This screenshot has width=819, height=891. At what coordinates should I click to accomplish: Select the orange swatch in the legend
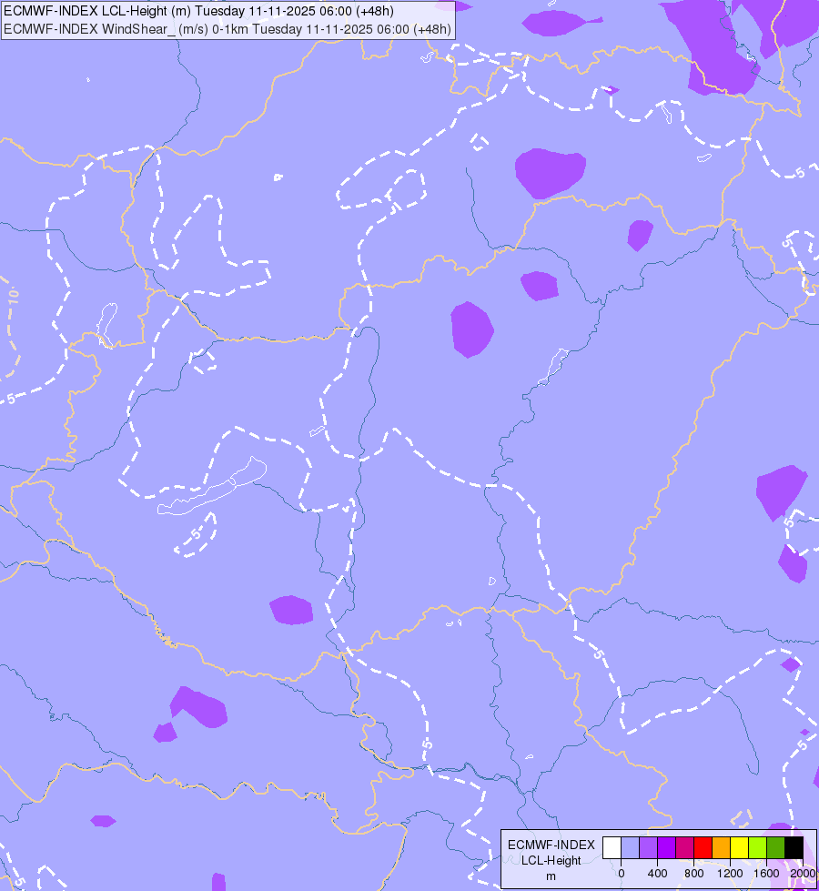pos(722,847)
